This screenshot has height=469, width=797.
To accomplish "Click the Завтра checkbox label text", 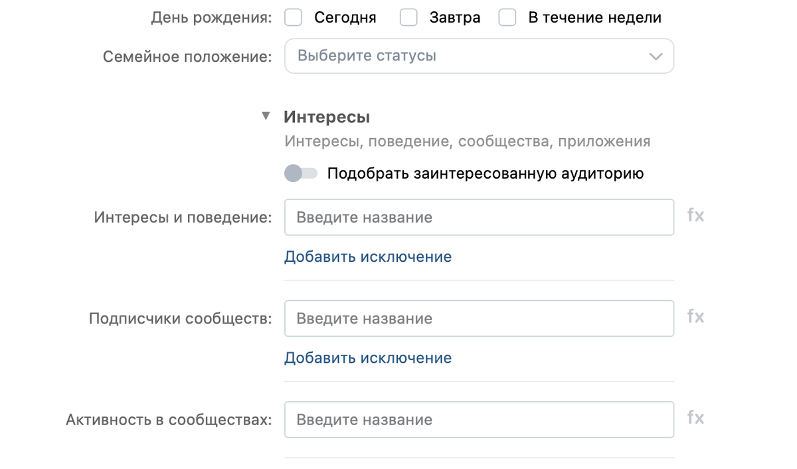I will 454,18.
